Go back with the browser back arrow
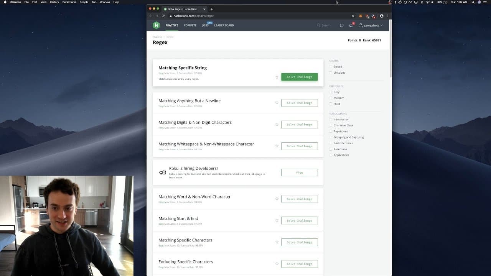The width and height of the screenshot is (491, 276). [151, 16]
